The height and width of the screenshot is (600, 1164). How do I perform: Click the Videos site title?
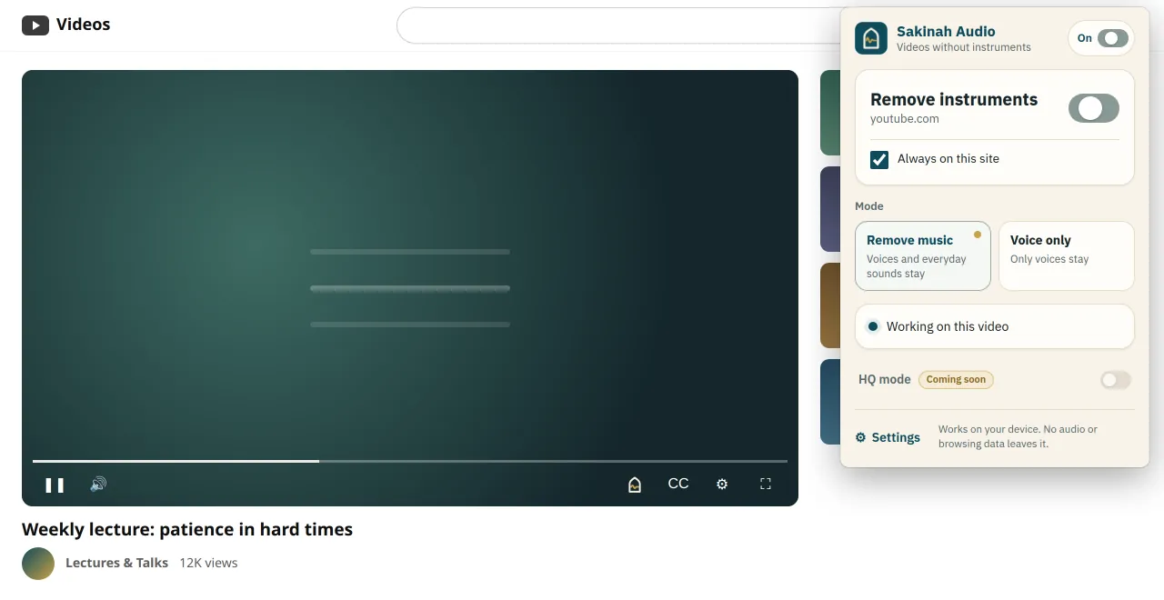click(83, 25)
